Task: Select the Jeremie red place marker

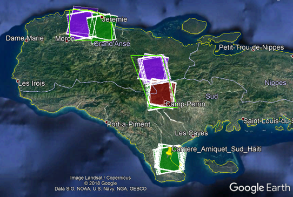Action: click(102, 17)
